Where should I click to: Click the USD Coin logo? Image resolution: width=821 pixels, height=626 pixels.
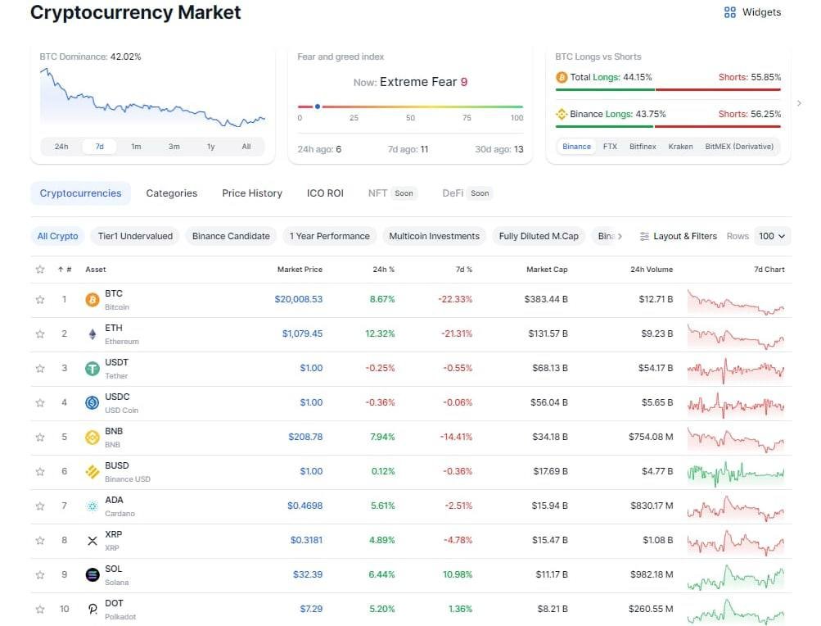[x=92, y=402]
